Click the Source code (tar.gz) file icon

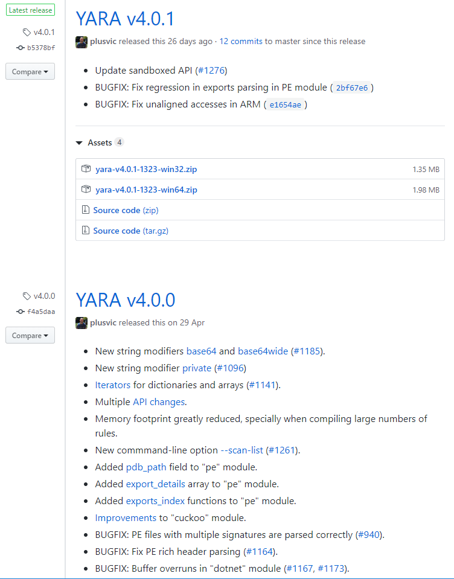pyautogui.click(x=86, y=231)
